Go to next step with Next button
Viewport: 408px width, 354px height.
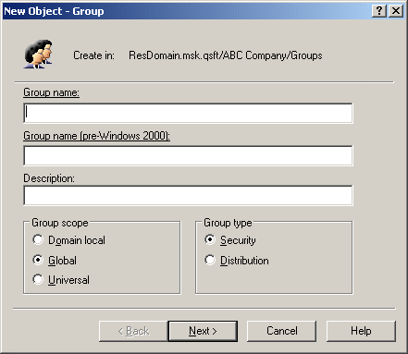click(x=203, y=331)
